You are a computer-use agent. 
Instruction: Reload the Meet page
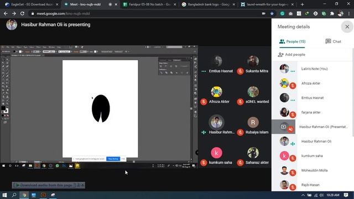coord(22,13)
